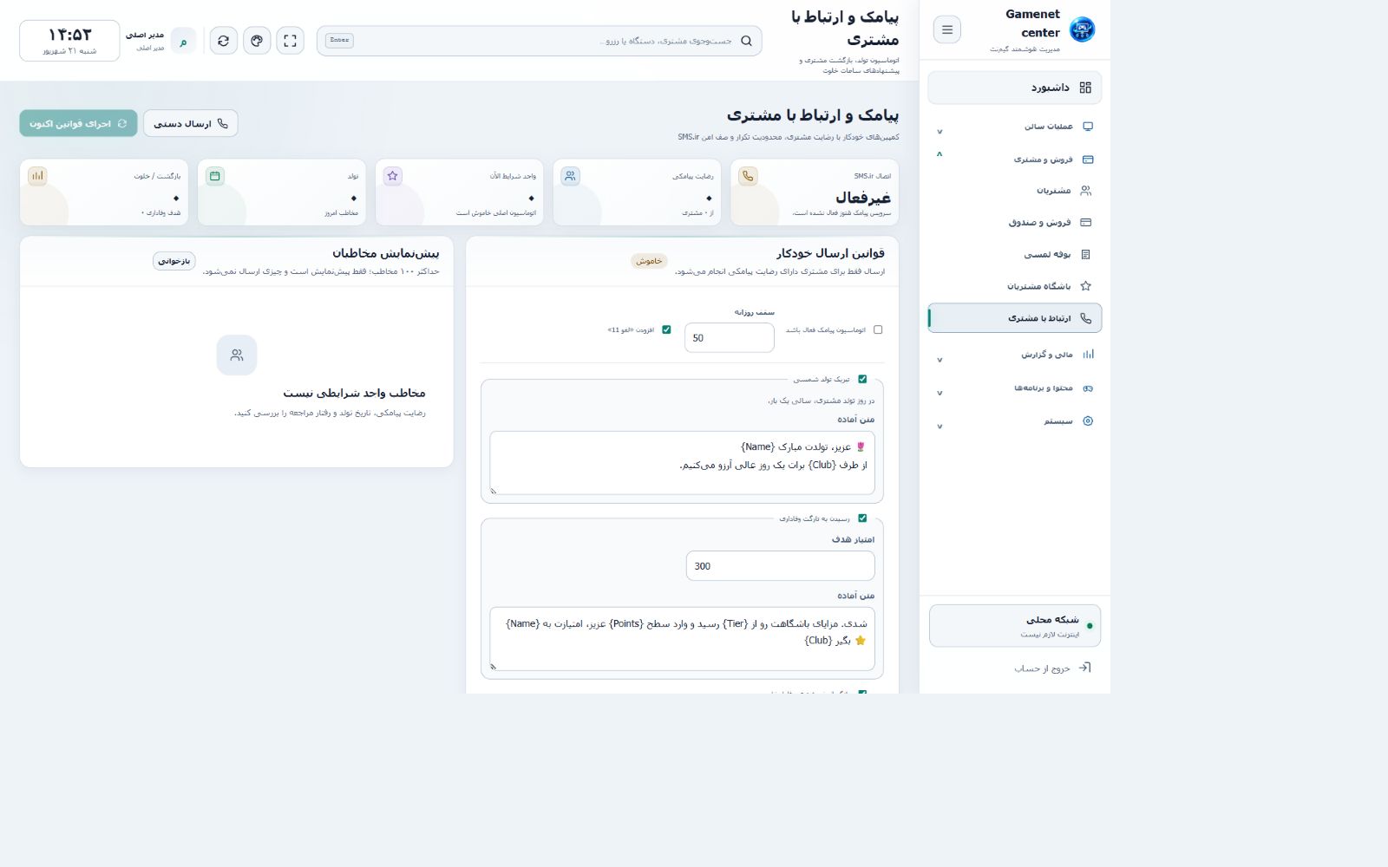Click the loyalty target message text area
1388x867 pixels.
[683, 639]
